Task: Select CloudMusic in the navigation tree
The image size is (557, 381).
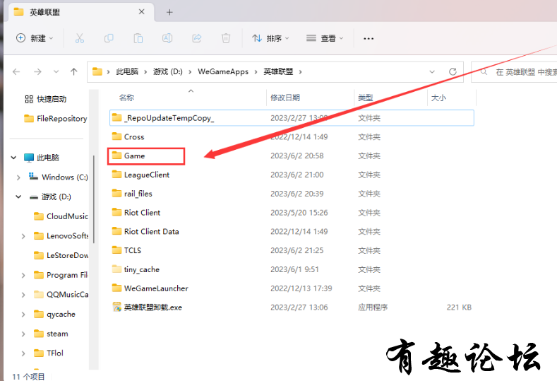Action: click(61, 216)
